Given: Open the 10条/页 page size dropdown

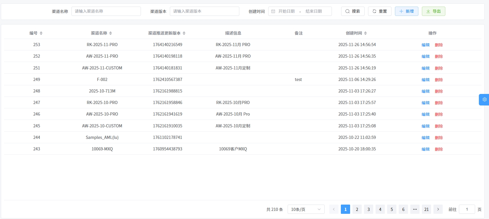Looking at the screenshot, I should (x=306, y=209).
